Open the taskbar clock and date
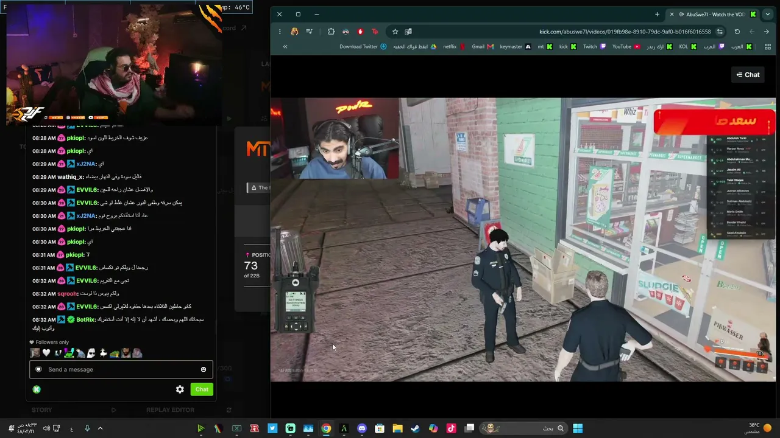Screen dimensions: 780x438 coord(27,428)
